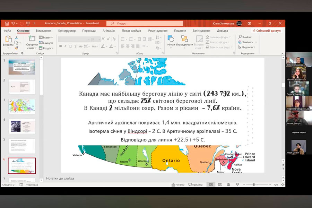Start slideshow from the quick access toolbar
This screenshot has width=312, height=208.
(x=28, y=23)
